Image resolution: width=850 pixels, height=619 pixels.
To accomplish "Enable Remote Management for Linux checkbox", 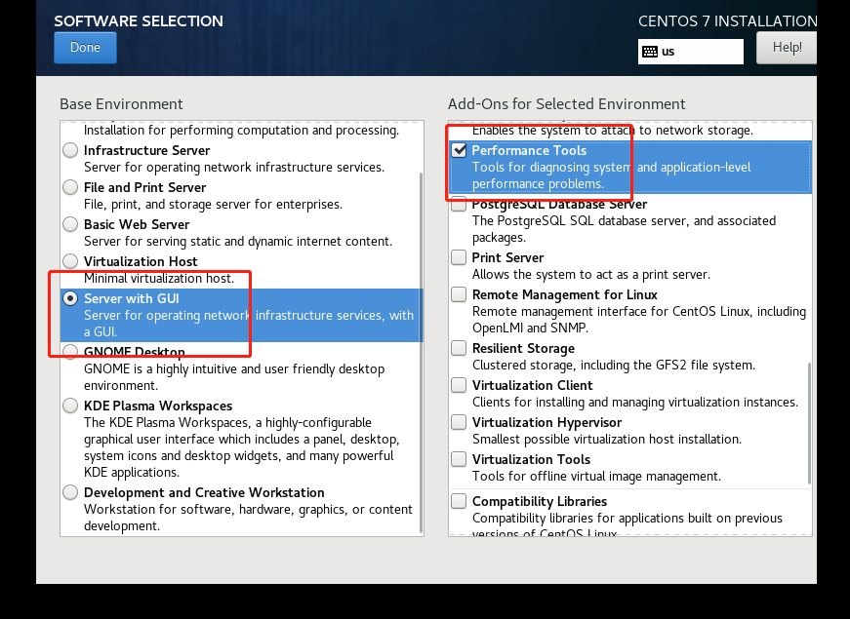I will tap(459, 294).
